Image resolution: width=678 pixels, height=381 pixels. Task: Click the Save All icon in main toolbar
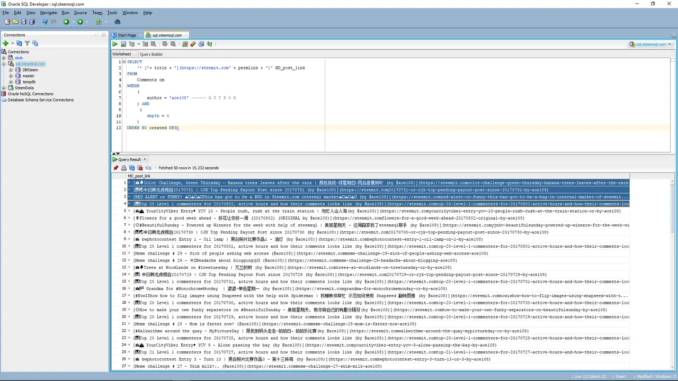coord(32,22)
